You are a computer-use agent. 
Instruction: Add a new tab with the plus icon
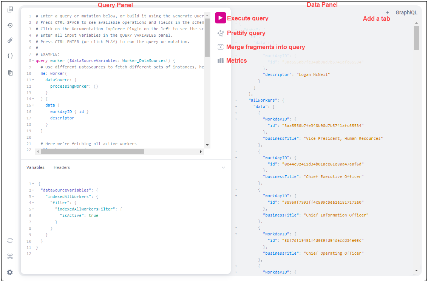click(387, 12)
